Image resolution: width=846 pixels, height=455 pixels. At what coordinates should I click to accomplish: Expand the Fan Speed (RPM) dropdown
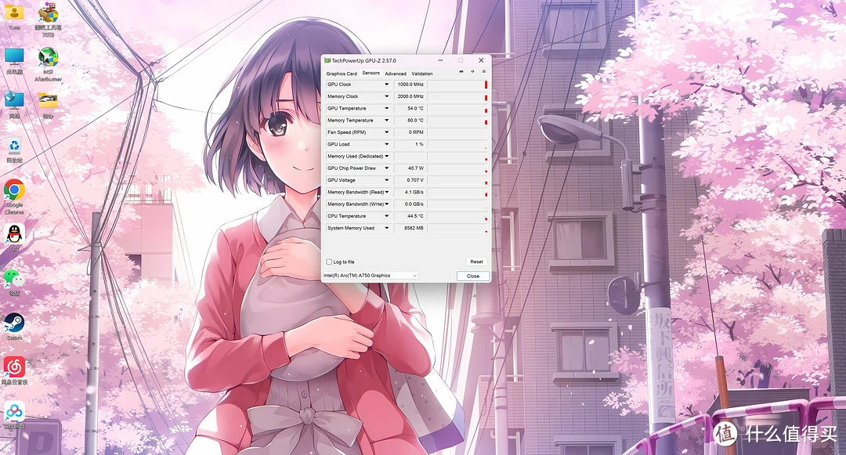tap(386, 132)
